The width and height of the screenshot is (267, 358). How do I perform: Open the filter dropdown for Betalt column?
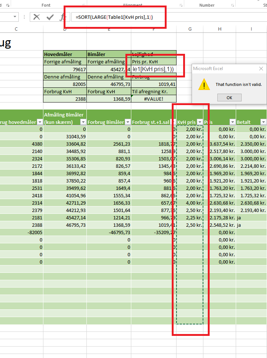[x=263, y=122]
